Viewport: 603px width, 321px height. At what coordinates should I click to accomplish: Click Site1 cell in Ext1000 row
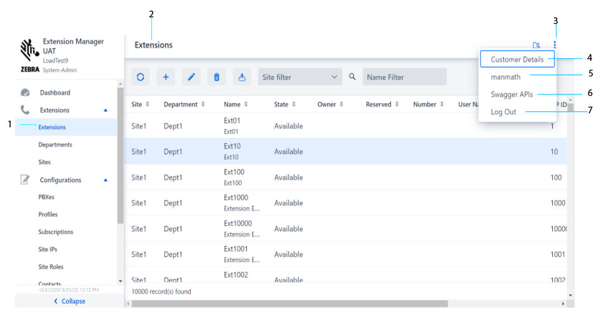[x=139, y=203]
